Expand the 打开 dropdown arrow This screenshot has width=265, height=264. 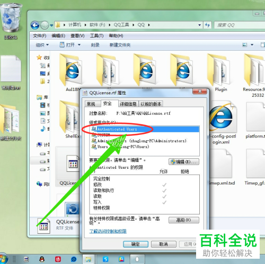79,45
